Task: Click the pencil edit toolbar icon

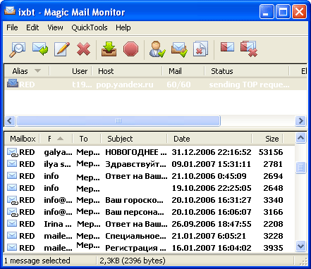Action: pos(62,49)
